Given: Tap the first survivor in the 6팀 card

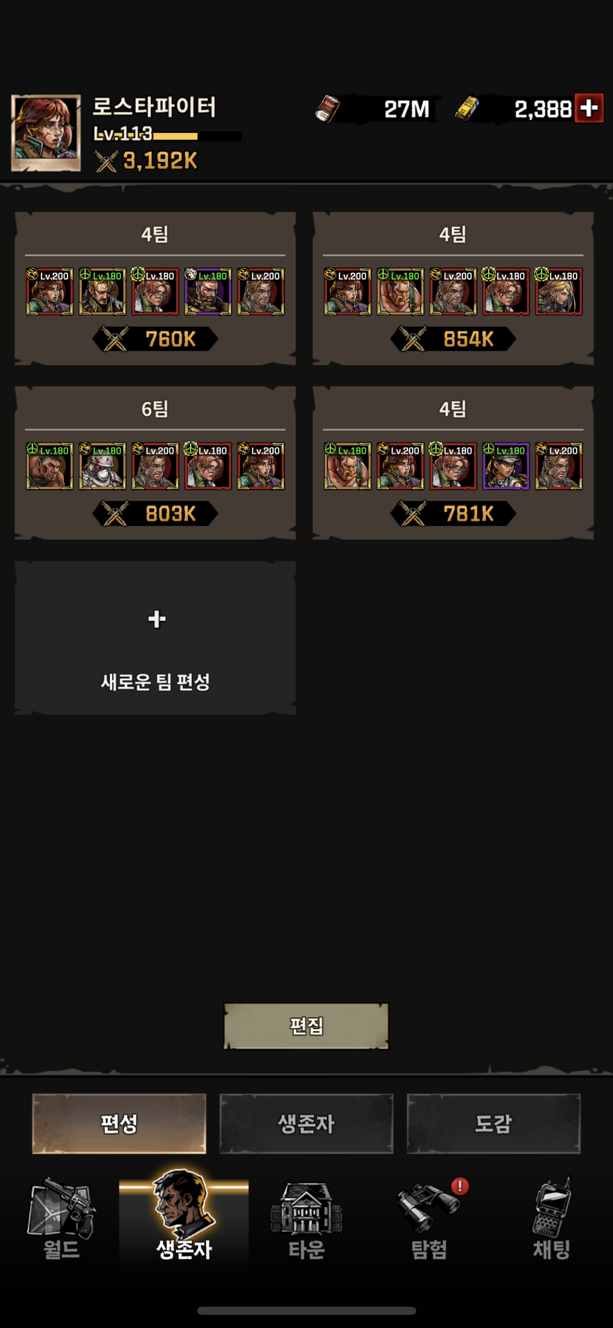Looking at the screenshot, I should point(50,466).
